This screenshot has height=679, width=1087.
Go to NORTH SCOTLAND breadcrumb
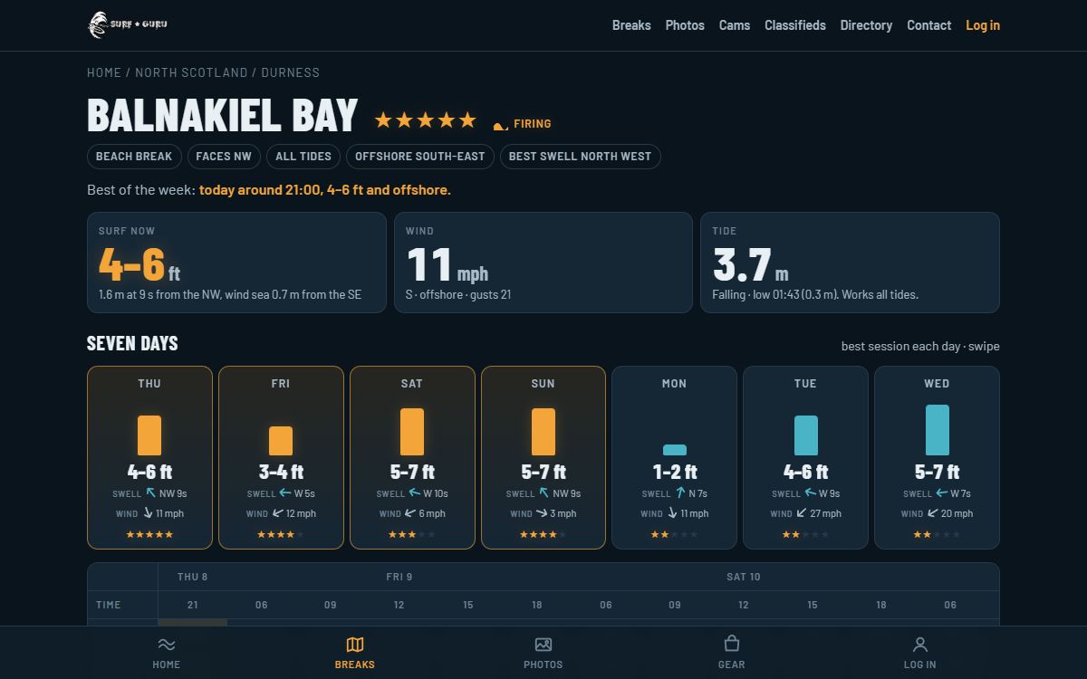tap(191, 72)
